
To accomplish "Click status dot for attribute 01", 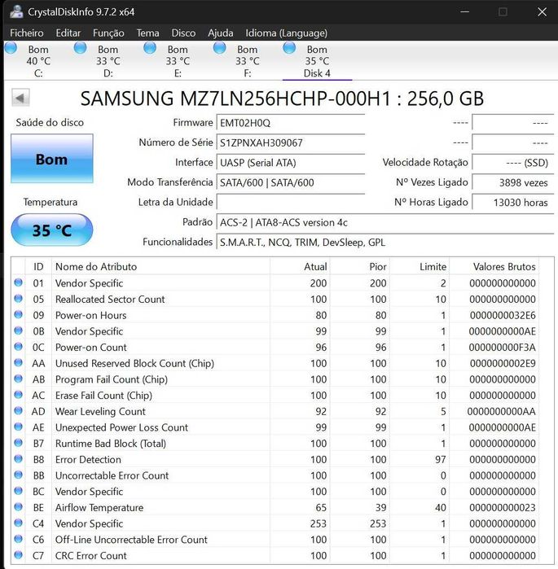I will 18,282.
